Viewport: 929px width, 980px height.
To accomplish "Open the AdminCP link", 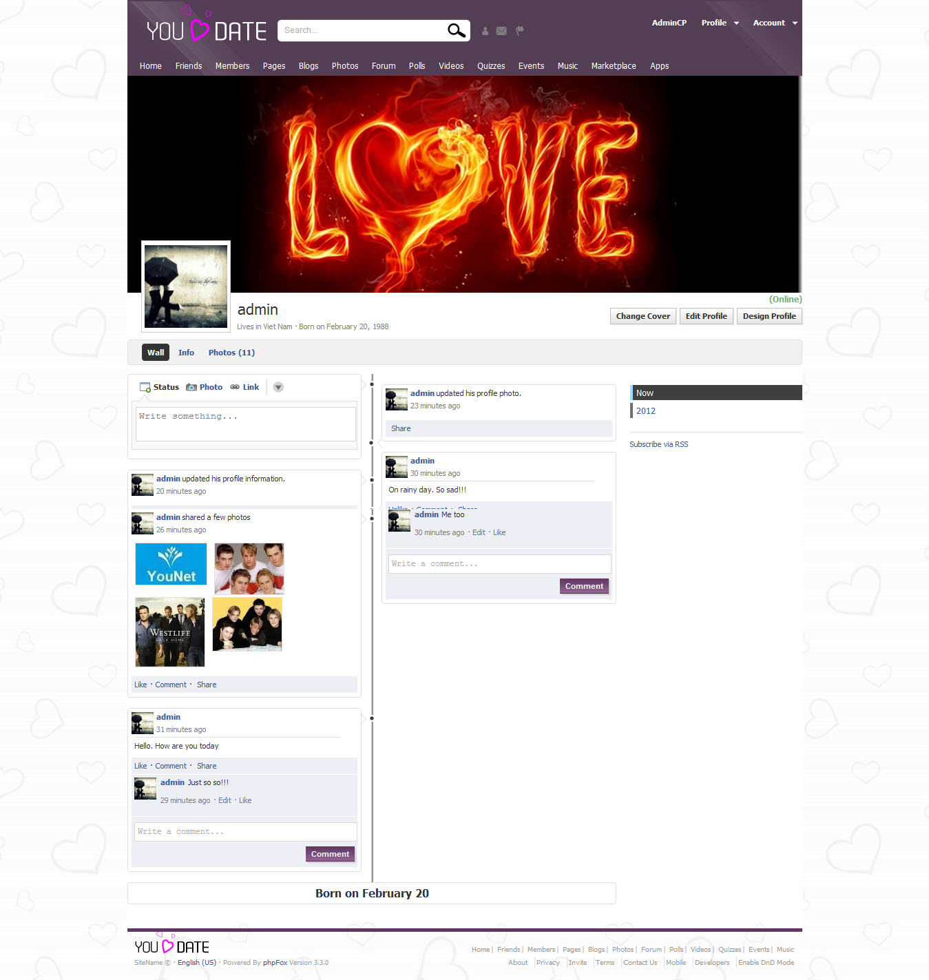I will click(669, 23).
